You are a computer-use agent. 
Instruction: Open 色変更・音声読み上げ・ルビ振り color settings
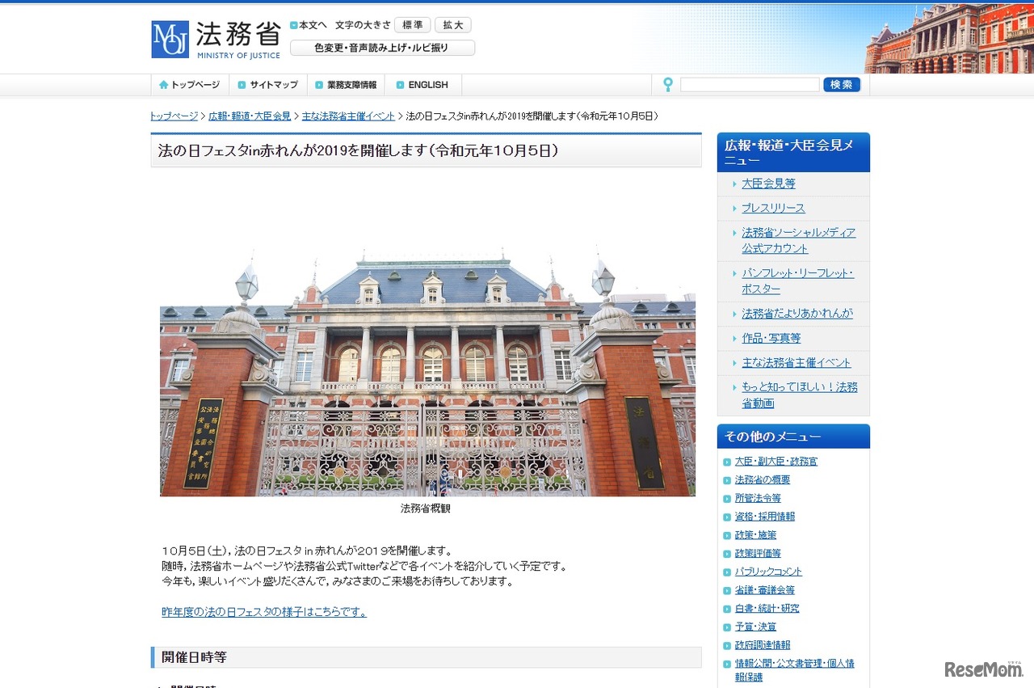click(386, 47)
